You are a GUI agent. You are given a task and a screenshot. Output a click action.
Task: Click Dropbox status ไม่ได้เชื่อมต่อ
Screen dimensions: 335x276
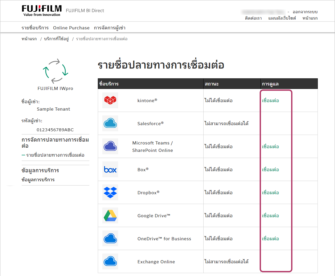[219, 193]
